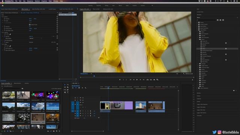This screenshot has width=240, height=135.
Task: Switch to the Effect Controls tab
Action: coord(25,9)
